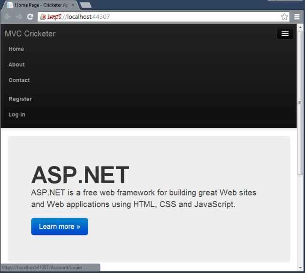Click the ASP.NET heading text
Image resolution: width=305 pixels, height=273 pixels.
click(80, 175)
